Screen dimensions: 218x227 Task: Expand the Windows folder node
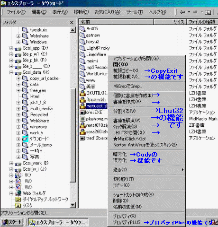[x=18, y=42]
